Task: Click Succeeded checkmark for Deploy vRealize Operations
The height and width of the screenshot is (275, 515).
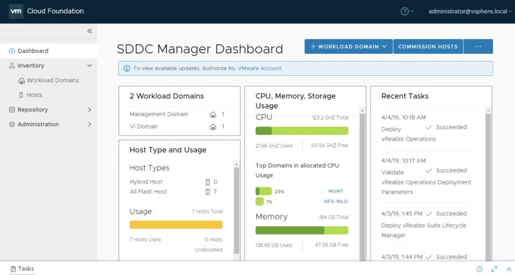Action: click(x=429, y=127)
